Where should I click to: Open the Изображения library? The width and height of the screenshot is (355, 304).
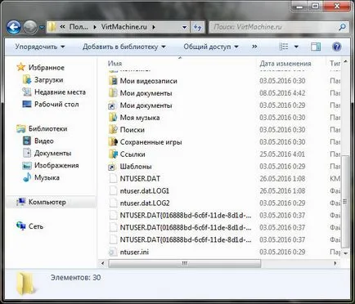click(x=51, y=165)
